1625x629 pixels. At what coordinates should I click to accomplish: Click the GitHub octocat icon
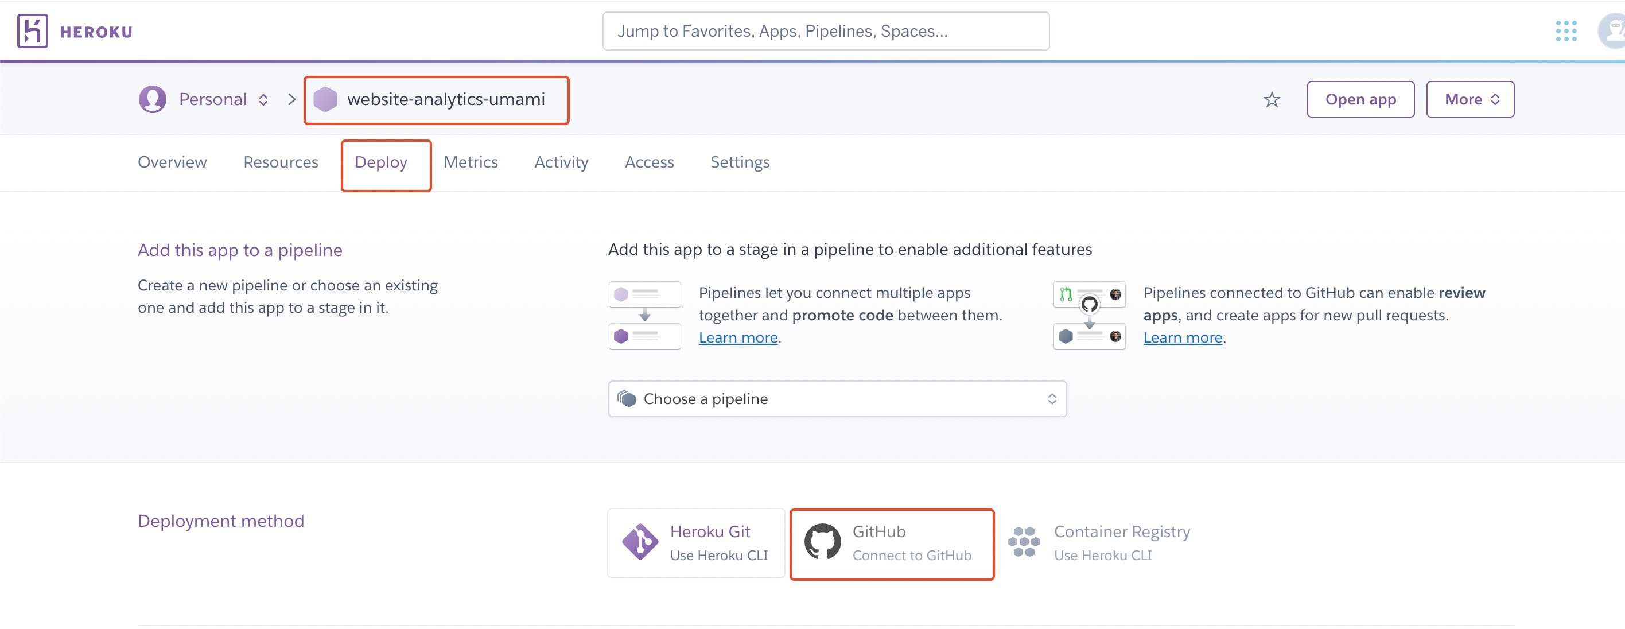click(823, 542)
